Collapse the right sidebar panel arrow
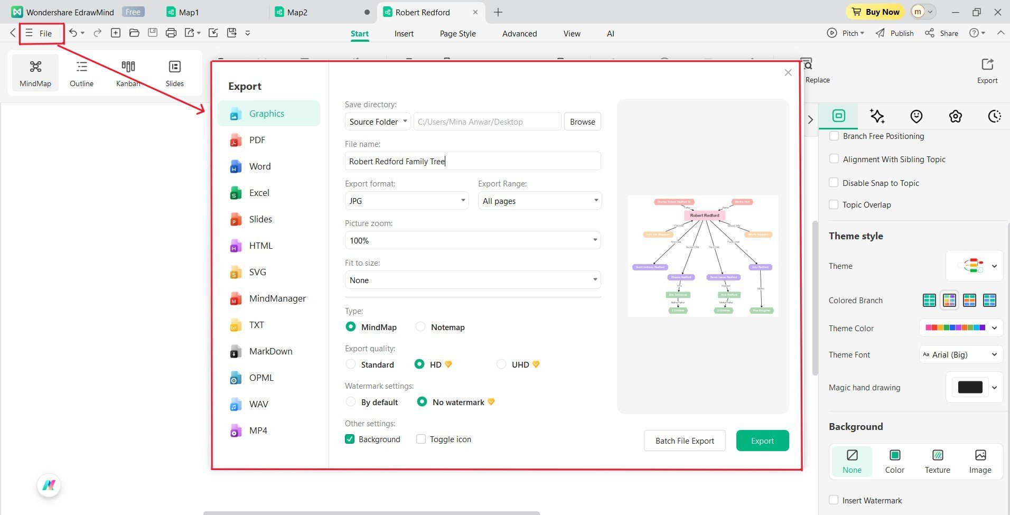 tap(811, 119)
